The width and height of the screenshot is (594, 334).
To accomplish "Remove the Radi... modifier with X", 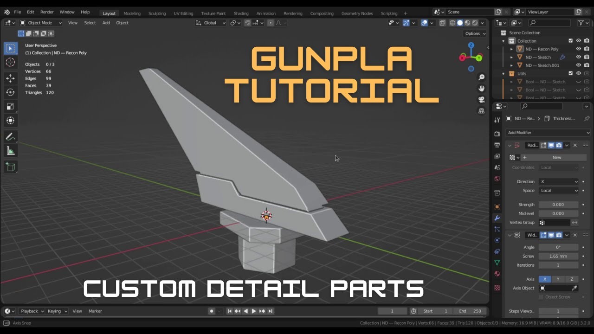I will click(575, 145).
